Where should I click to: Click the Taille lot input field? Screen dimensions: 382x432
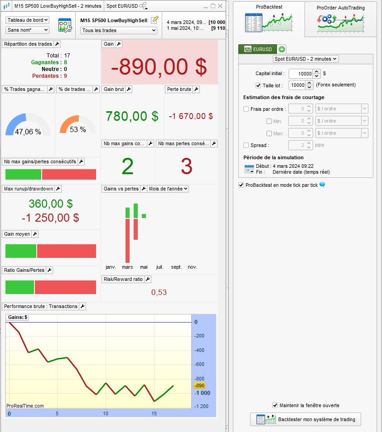pyautogui.click(x=298, y=85)
